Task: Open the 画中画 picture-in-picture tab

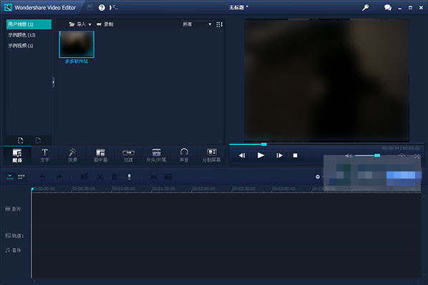Action: pyautogui.click(x=100, y=155)
